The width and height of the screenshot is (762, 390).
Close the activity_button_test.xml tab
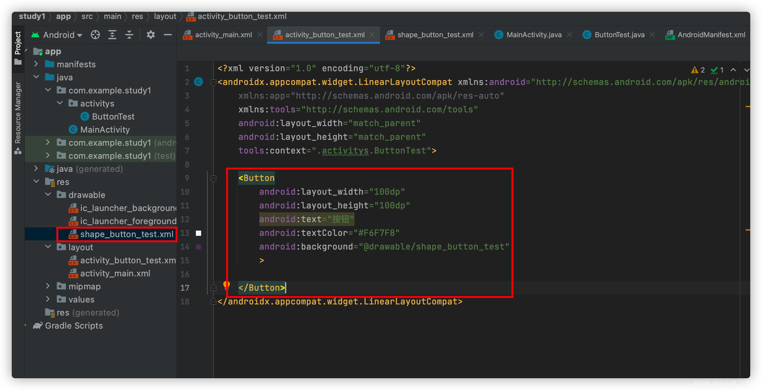(372, 35)
